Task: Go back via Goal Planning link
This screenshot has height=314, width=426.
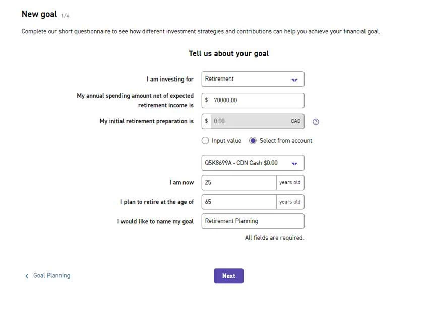Action: point(51,276)
